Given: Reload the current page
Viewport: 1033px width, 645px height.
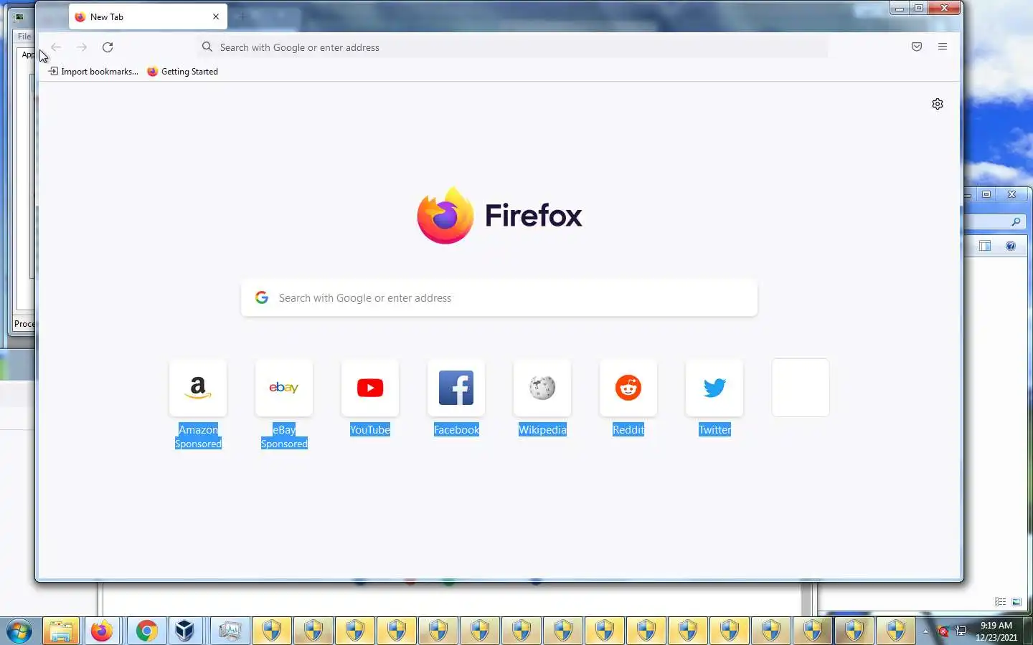Looking at the screenshot, I should click(x=108, y=47).
